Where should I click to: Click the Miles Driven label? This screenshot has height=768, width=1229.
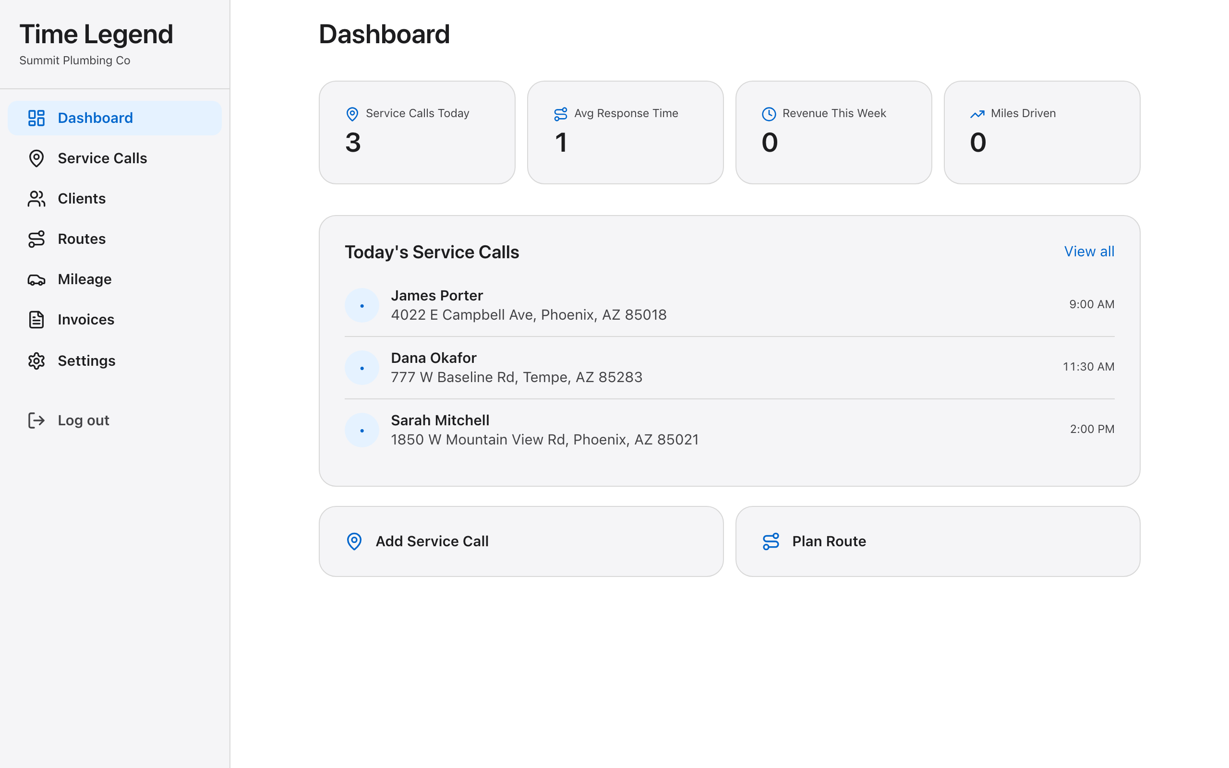[1023, 113]
